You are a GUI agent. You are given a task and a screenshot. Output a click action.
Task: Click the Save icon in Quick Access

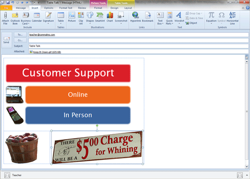(x=8, y=2)
